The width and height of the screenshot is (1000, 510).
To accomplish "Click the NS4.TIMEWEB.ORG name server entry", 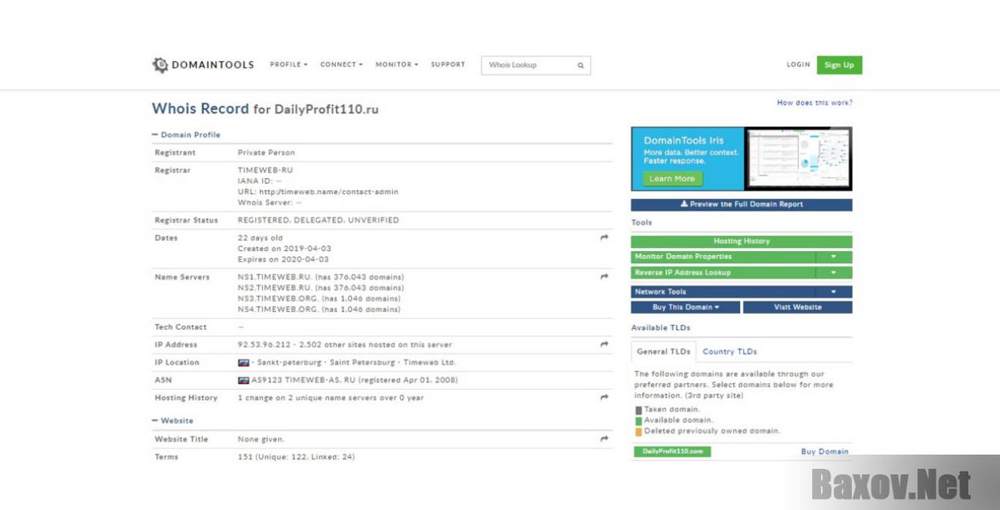I will tap(319, 310).
